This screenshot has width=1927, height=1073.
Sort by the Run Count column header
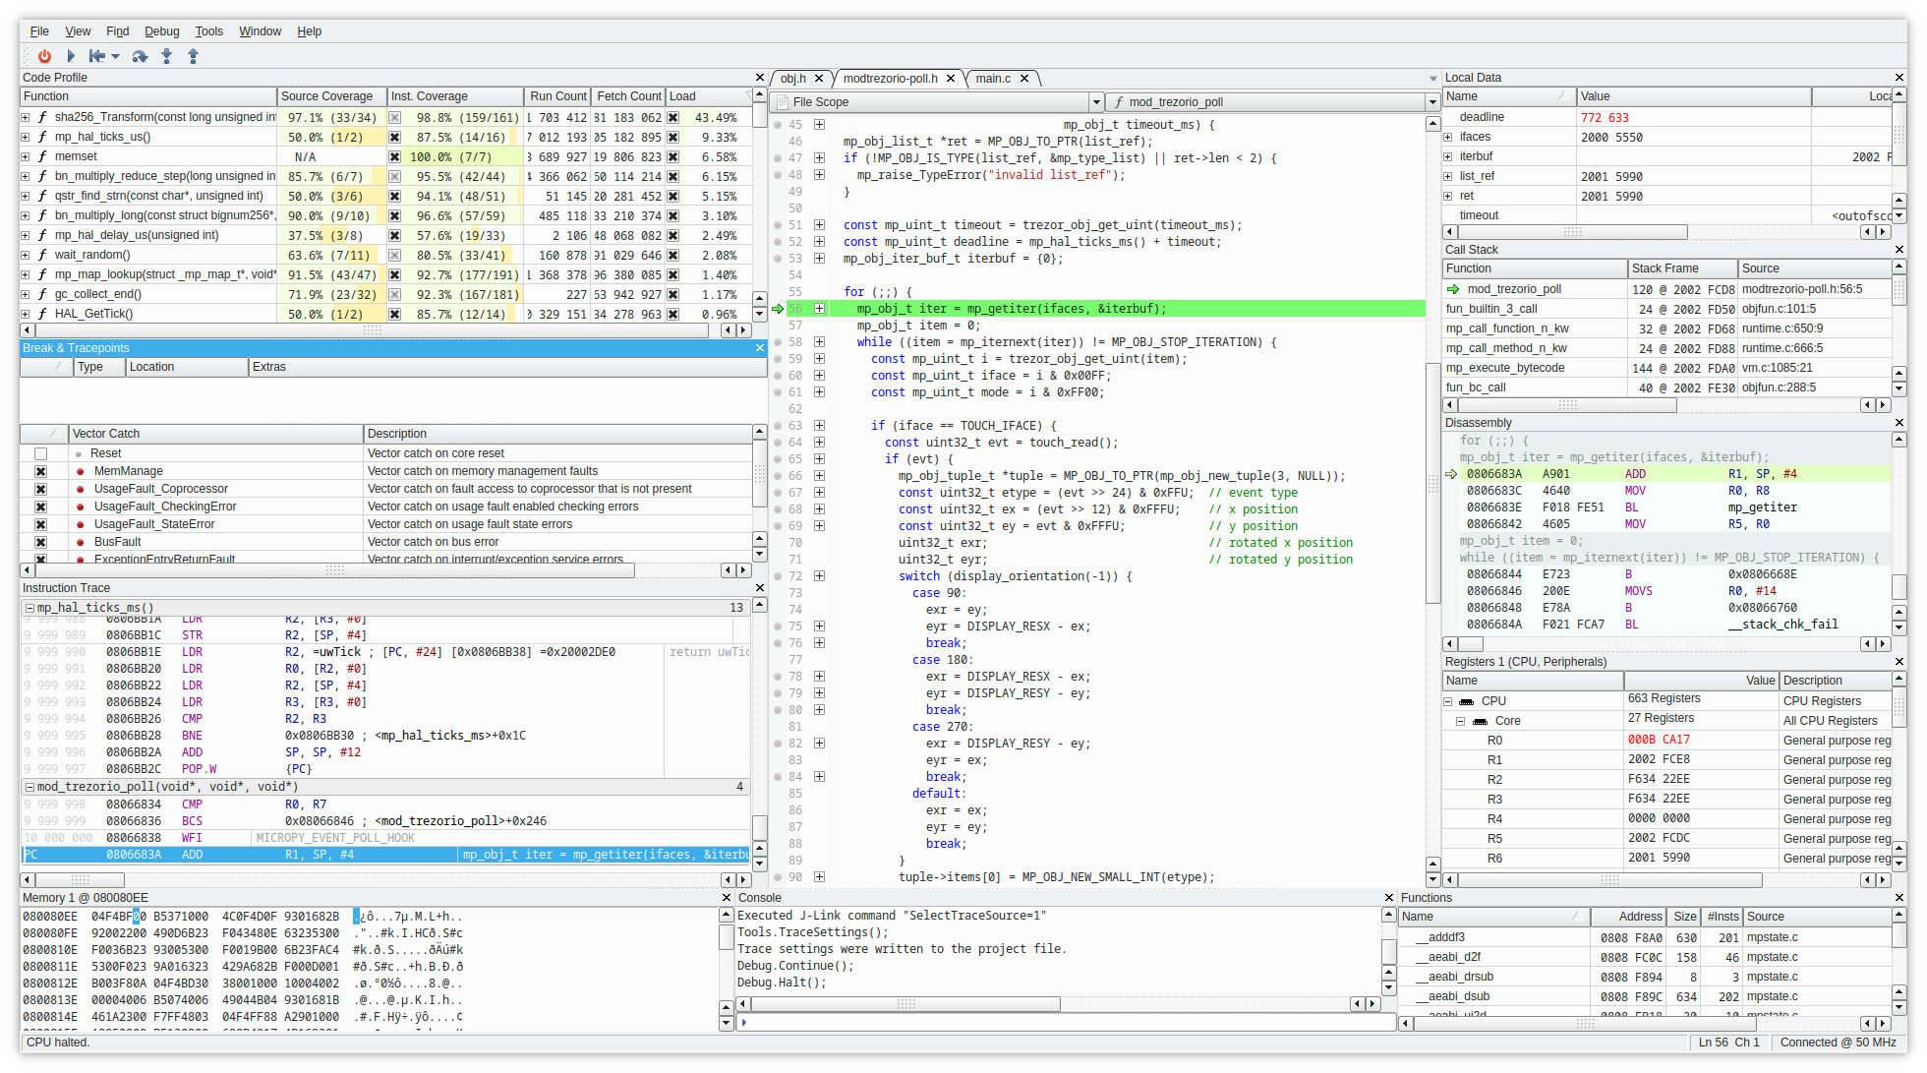pyautogui.click(x=556, y=96)
